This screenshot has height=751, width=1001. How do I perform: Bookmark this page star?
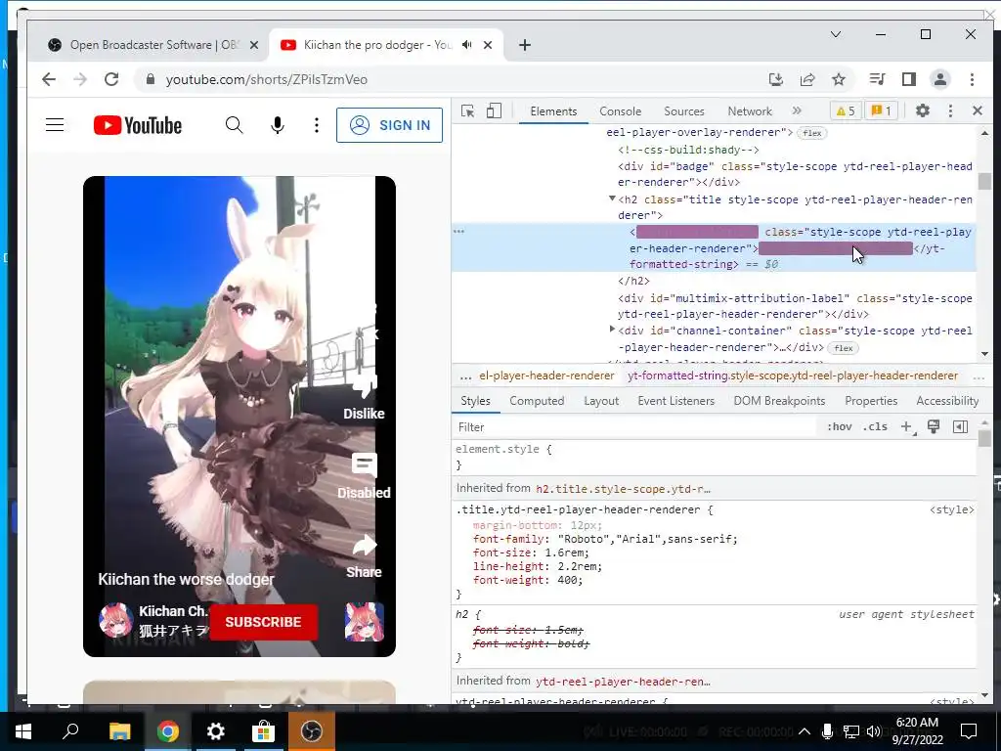[x=839, y=79]
